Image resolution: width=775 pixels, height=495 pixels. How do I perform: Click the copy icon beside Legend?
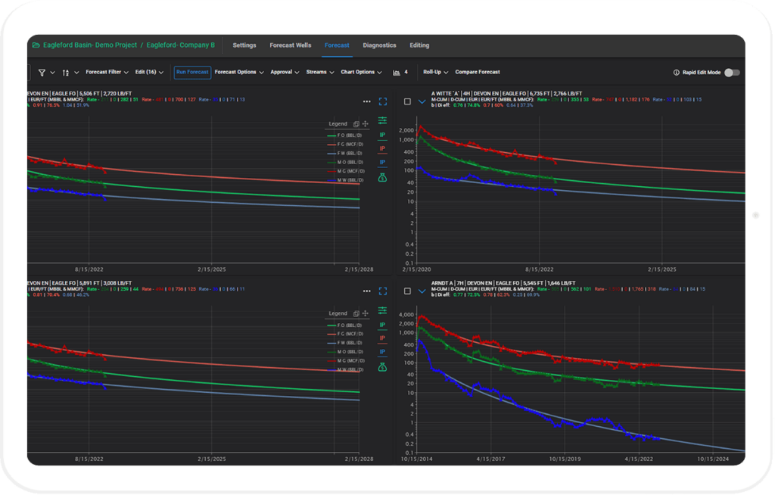pyautogui.click(x=356, y=123)
